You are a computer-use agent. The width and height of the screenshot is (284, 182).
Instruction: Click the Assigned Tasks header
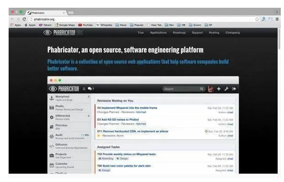coord(108,147)
